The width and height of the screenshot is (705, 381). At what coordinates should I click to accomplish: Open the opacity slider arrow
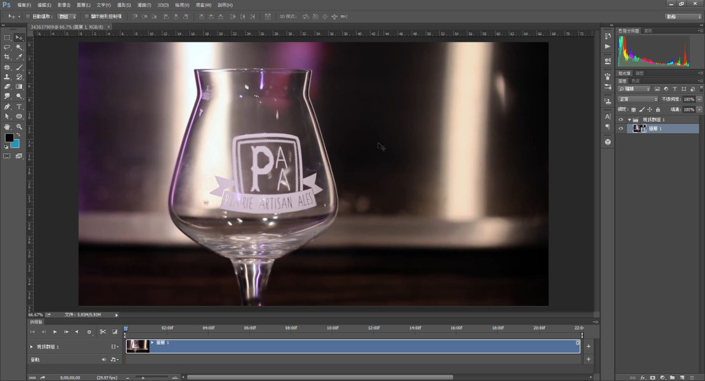(699, 99)
